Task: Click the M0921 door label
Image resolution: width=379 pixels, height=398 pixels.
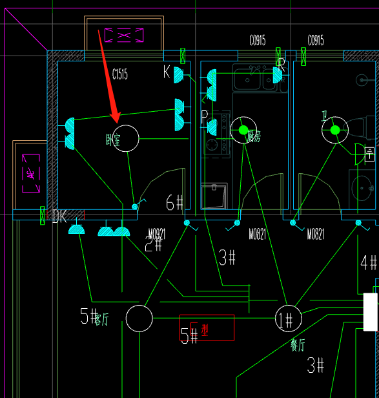Action: tap(157, 234)
